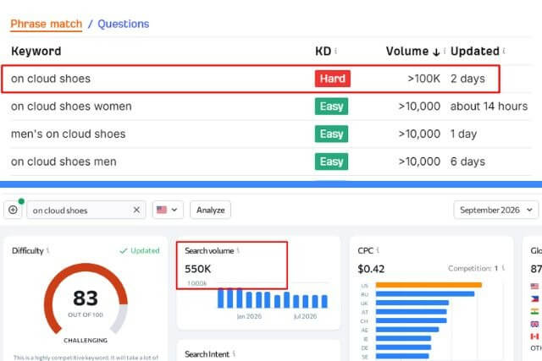Select the 'on cloud shoes' keyword row
This screenshot has width=542, height=361.
pyautogui.click(x=251, y=79)
